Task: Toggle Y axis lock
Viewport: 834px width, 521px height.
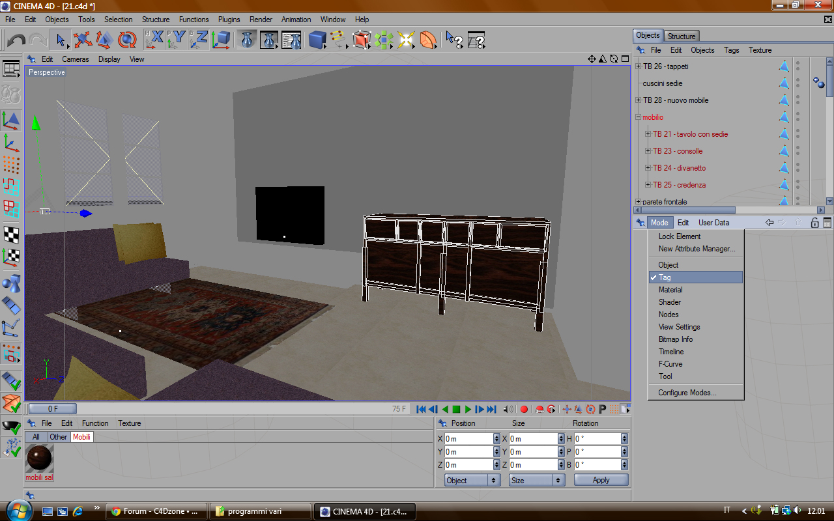Action: [177, 40]
